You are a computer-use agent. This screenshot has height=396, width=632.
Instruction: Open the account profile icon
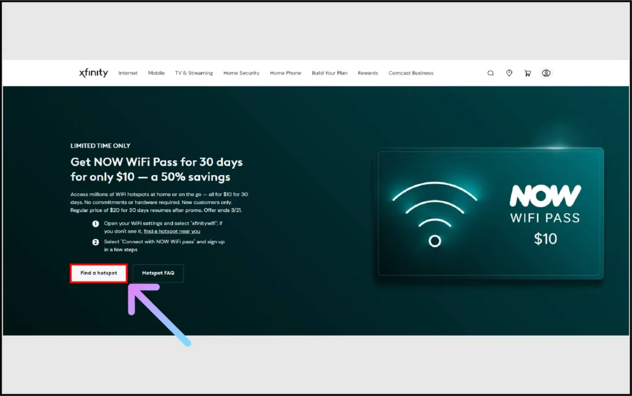(x=546, y=73)
